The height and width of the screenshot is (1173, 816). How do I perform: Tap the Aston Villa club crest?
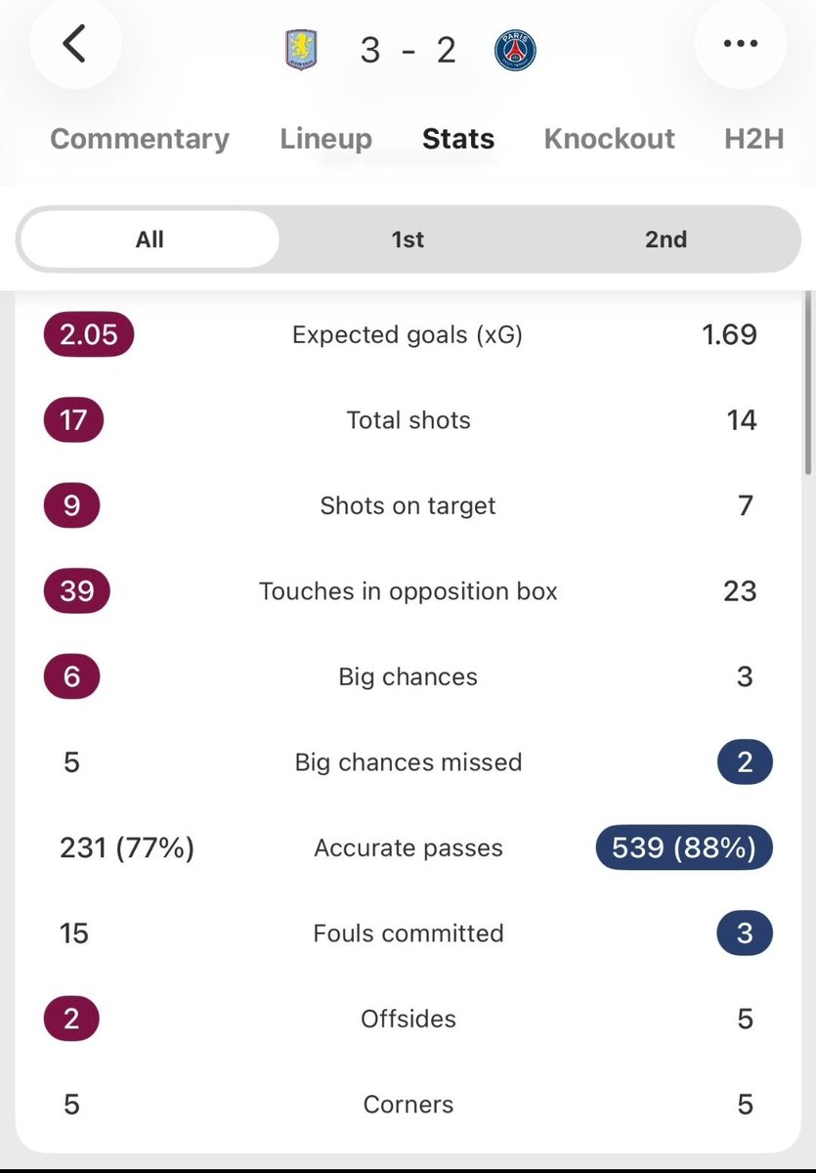tap(300, 49)
